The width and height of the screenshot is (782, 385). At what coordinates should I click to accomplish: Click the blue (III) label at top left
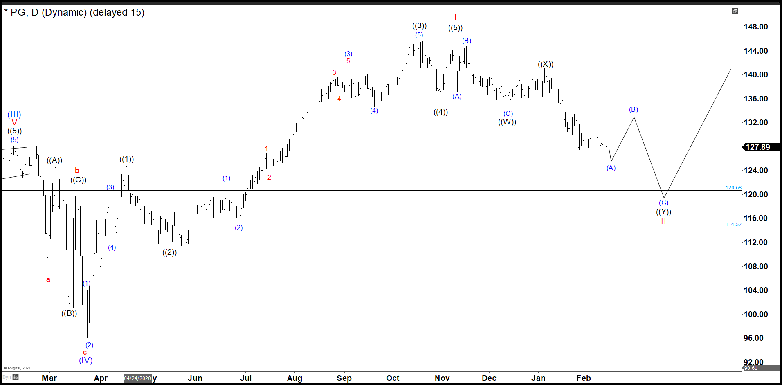click(x=14, y=115)
